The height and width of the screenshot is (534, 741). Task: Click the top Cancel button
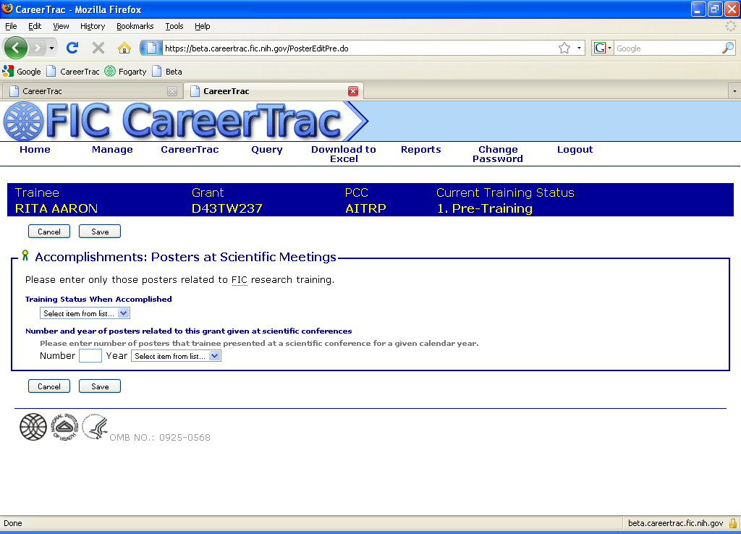click(x=49, y=232)
